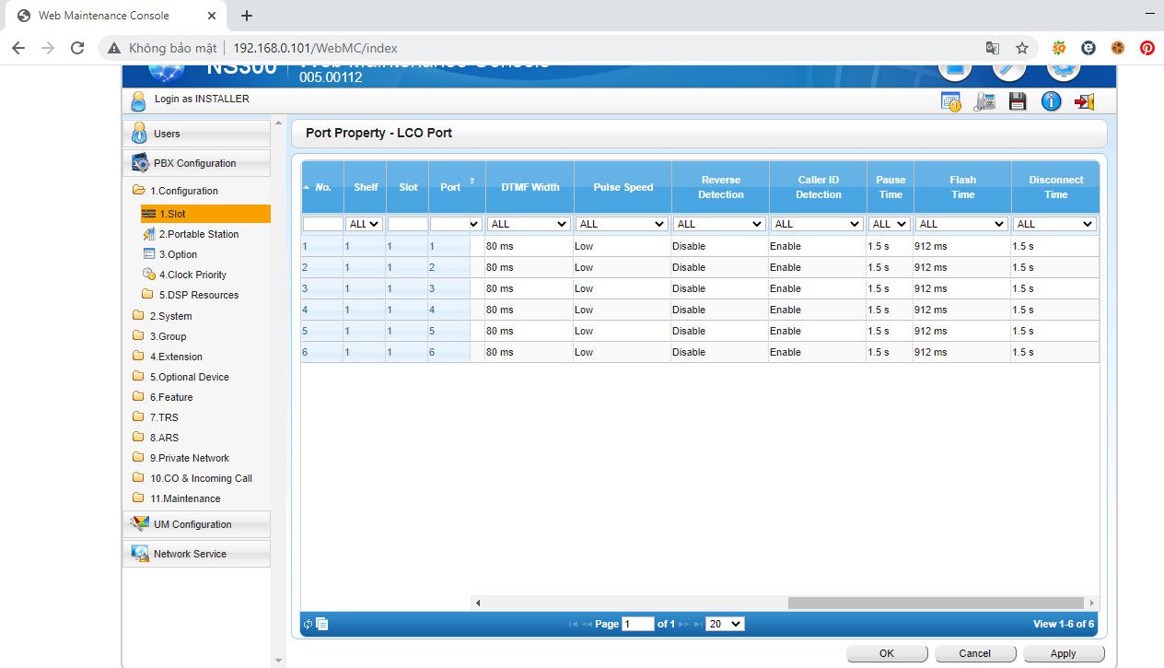This screenshot has height=668, width=1164.
Task: Expand the Pulse Speed filter dropdown
Action: click(x=622, y=224)
